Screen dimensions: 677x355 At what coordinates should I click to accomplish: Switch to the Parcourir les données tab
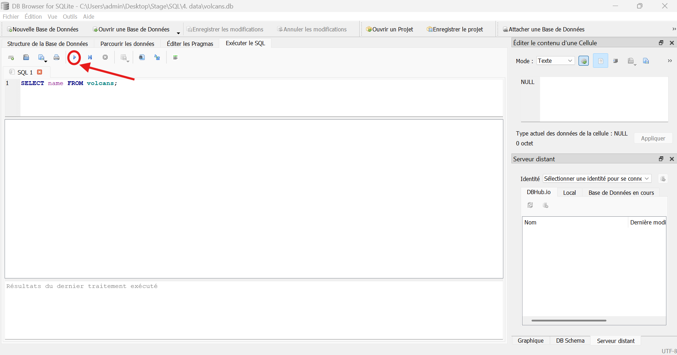pos(127,43)
